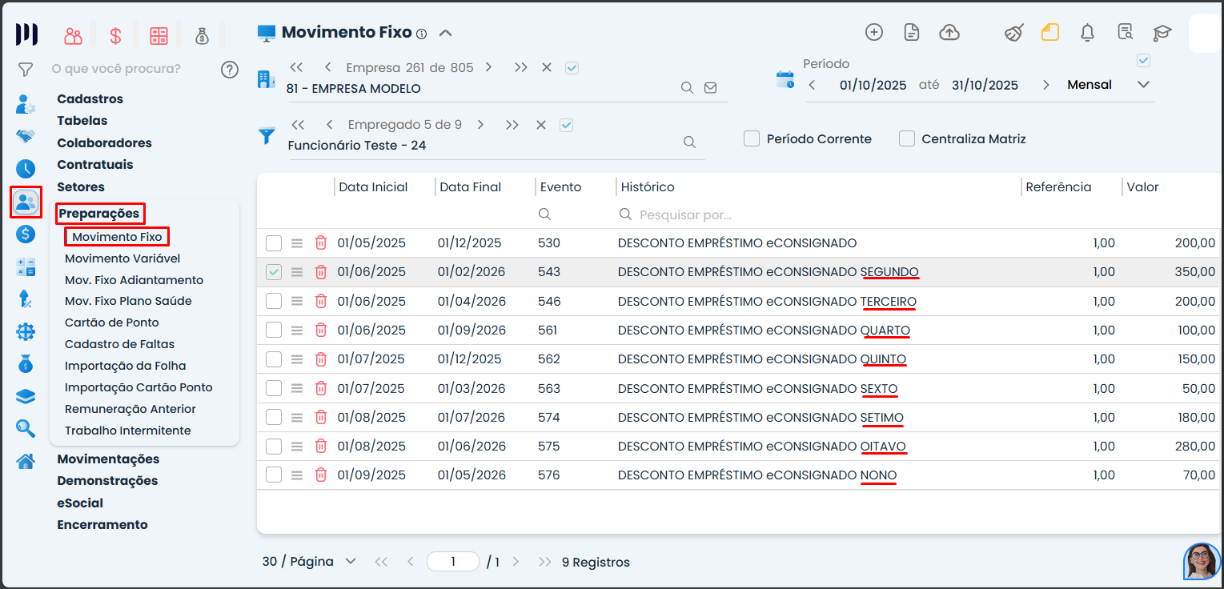This screenshot has height=589, width=1224.
Task: Collapse the Movimento Fixo header chevron
Action: pyautogui.click(x=446, y=33)
